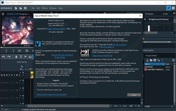176x111 pixels.
Task: Expand track 1 dropdown arrow
Action: coord(21,73)
